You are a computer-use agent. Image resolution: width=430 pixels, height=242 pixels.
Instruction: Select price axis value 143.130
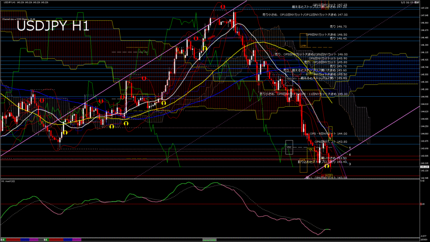(x=425, y=171)
